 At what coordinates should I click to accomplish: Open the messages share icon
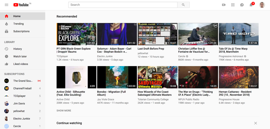click(x=242, y=5)
